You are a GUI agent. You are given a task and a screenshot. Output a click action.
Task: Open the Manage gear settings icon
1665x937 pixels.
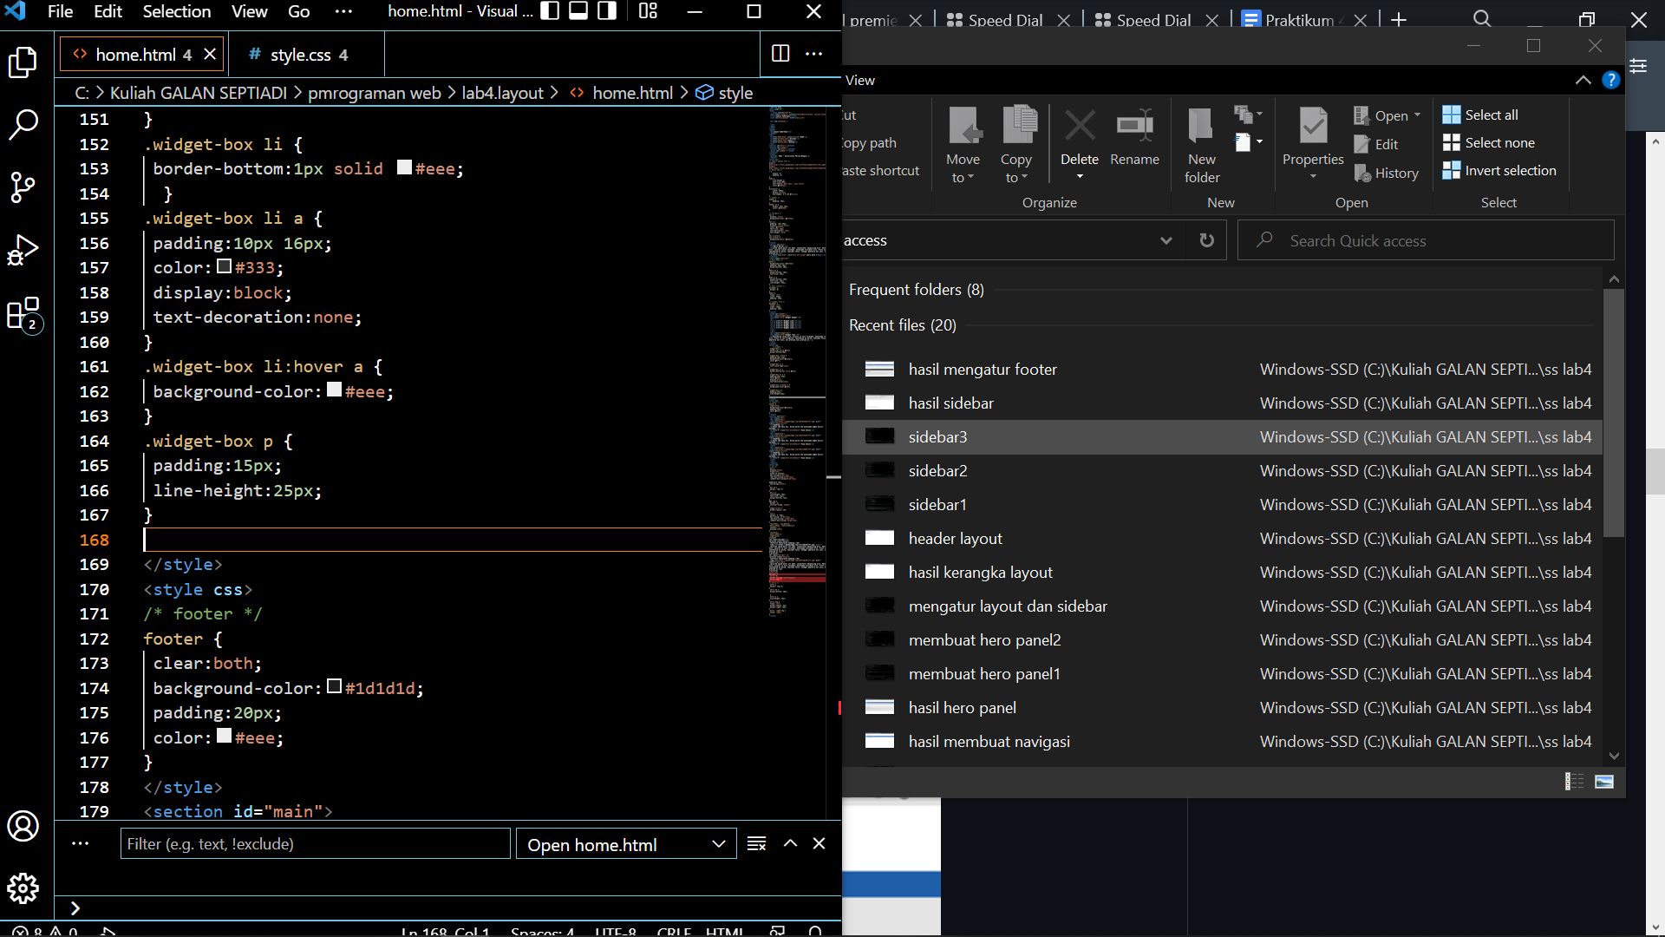23,888
